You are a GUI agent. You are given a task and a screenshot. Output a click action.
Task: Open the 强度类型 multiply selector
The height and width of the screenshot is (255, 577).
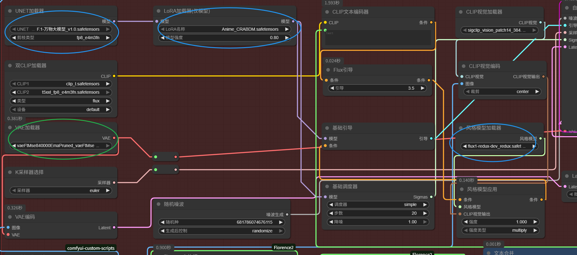pyautogui.click(x=500, y=230)
